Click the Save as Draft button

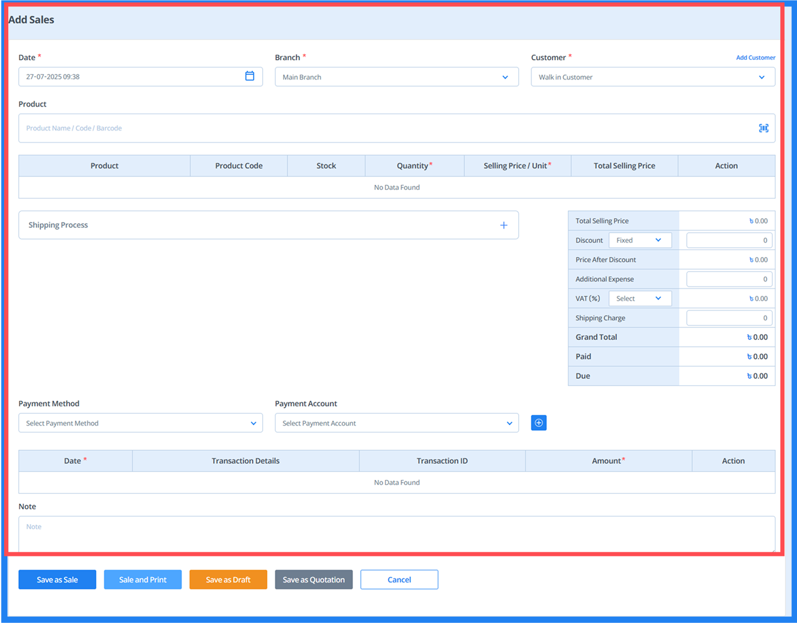click(228, 579)
